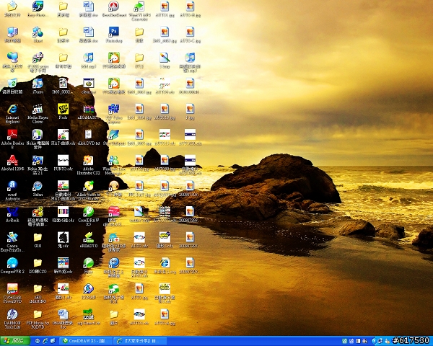Click the Internet Explorer quick launch icon
This screenshot has width=433, height=346.
point(45,341)
